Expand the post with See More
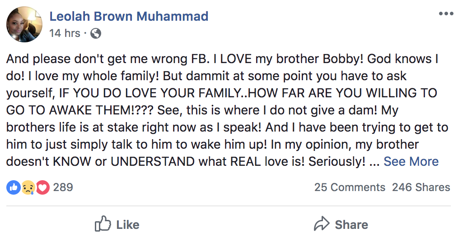This screenshot has width=458, height=237. 411,162
